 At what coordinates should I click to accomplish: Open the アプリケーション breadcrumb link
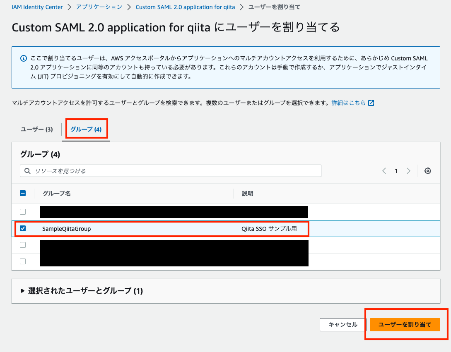point(99,7)
